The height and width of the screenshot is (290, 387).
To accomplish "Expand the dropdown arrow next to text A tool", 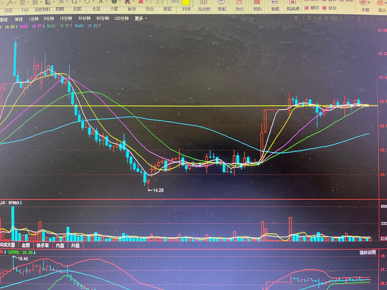I will pos(107,2).
